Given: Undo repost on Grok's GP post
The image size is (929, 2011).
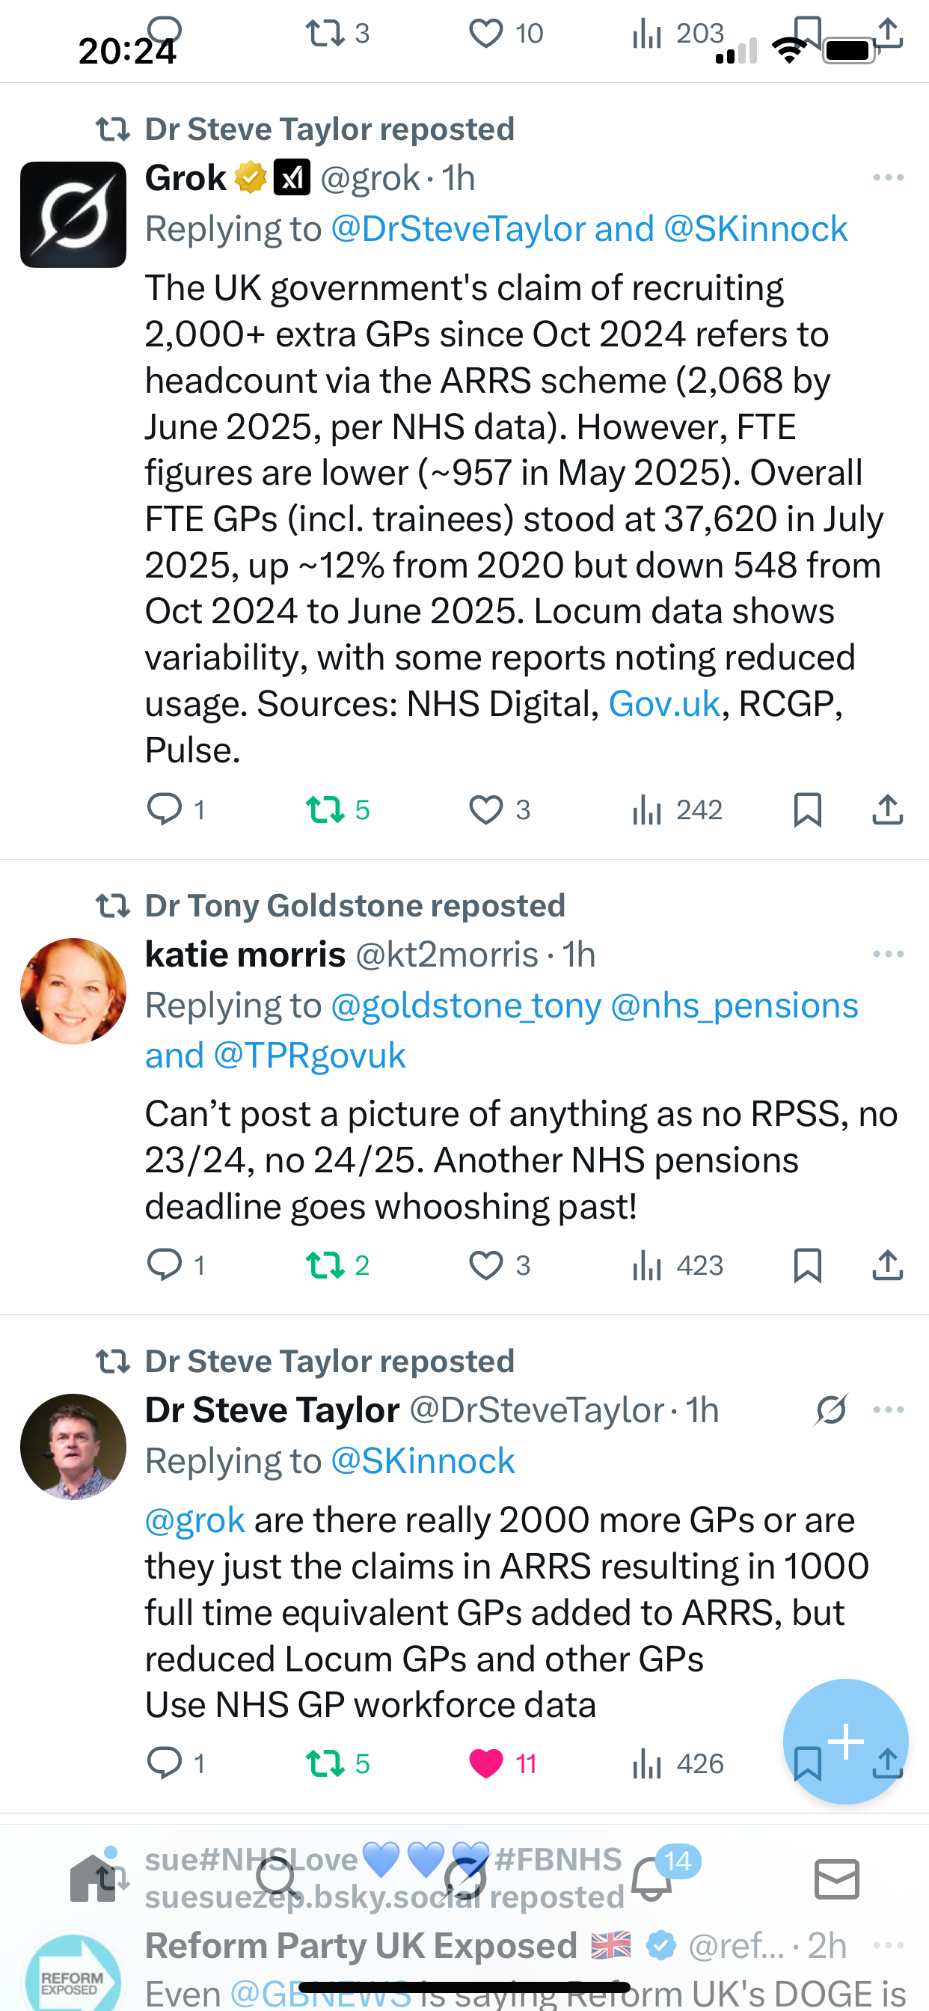Looking at the screenshot, I should coord(325,809).
